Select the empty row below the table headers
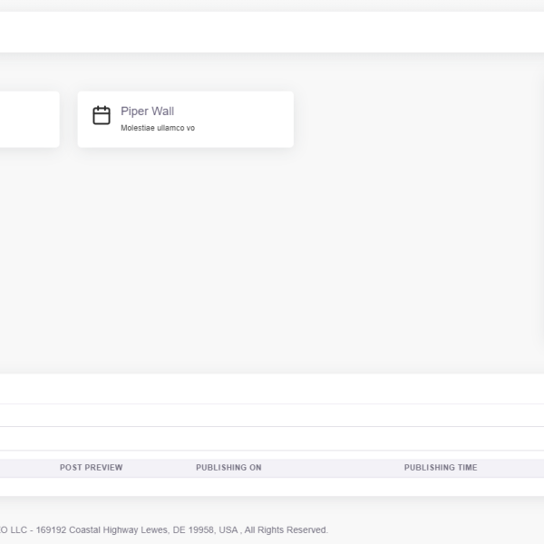 click(272, 487)
